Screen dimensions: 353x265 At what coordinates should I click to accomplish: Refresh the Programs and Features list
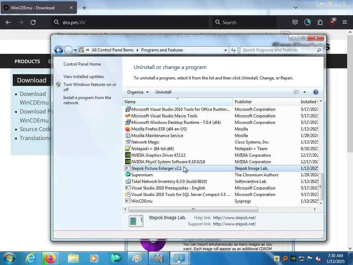tap(233, 50)
